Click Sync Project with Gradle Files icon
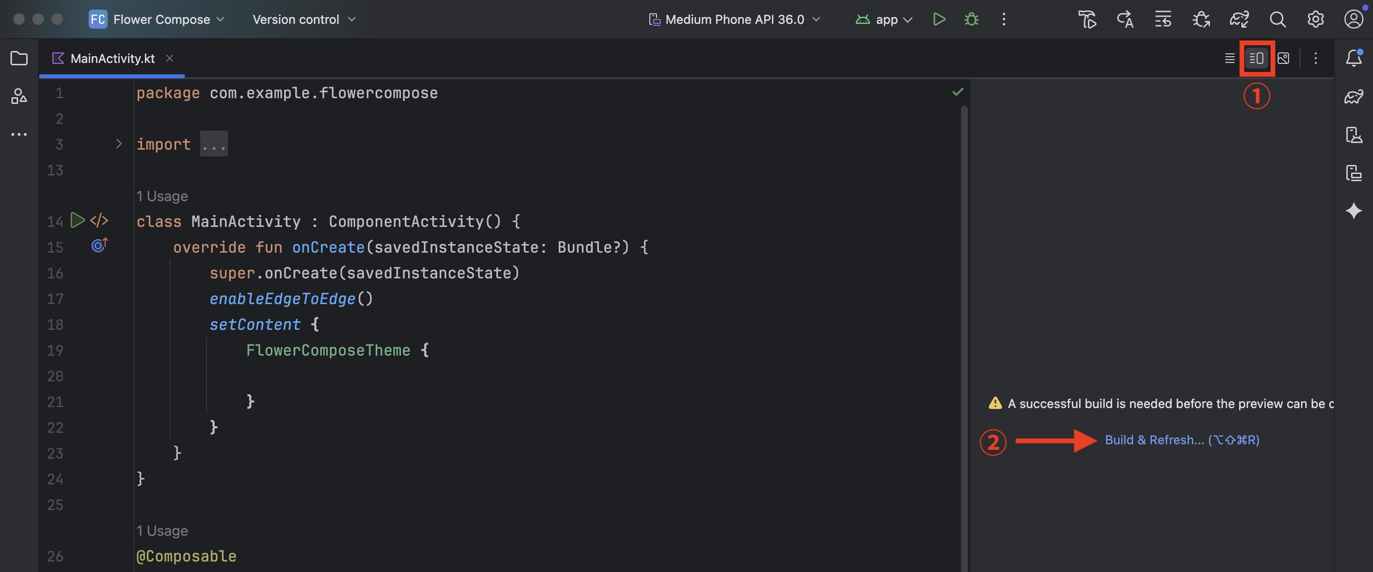Screen dimensions: 1373x572 point(1239,20)
